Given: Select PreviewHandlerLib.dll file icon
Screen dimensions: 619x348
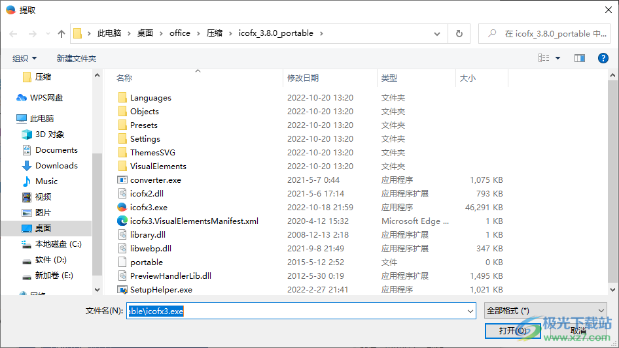Looking at the screenshot, I should point(122,276).
